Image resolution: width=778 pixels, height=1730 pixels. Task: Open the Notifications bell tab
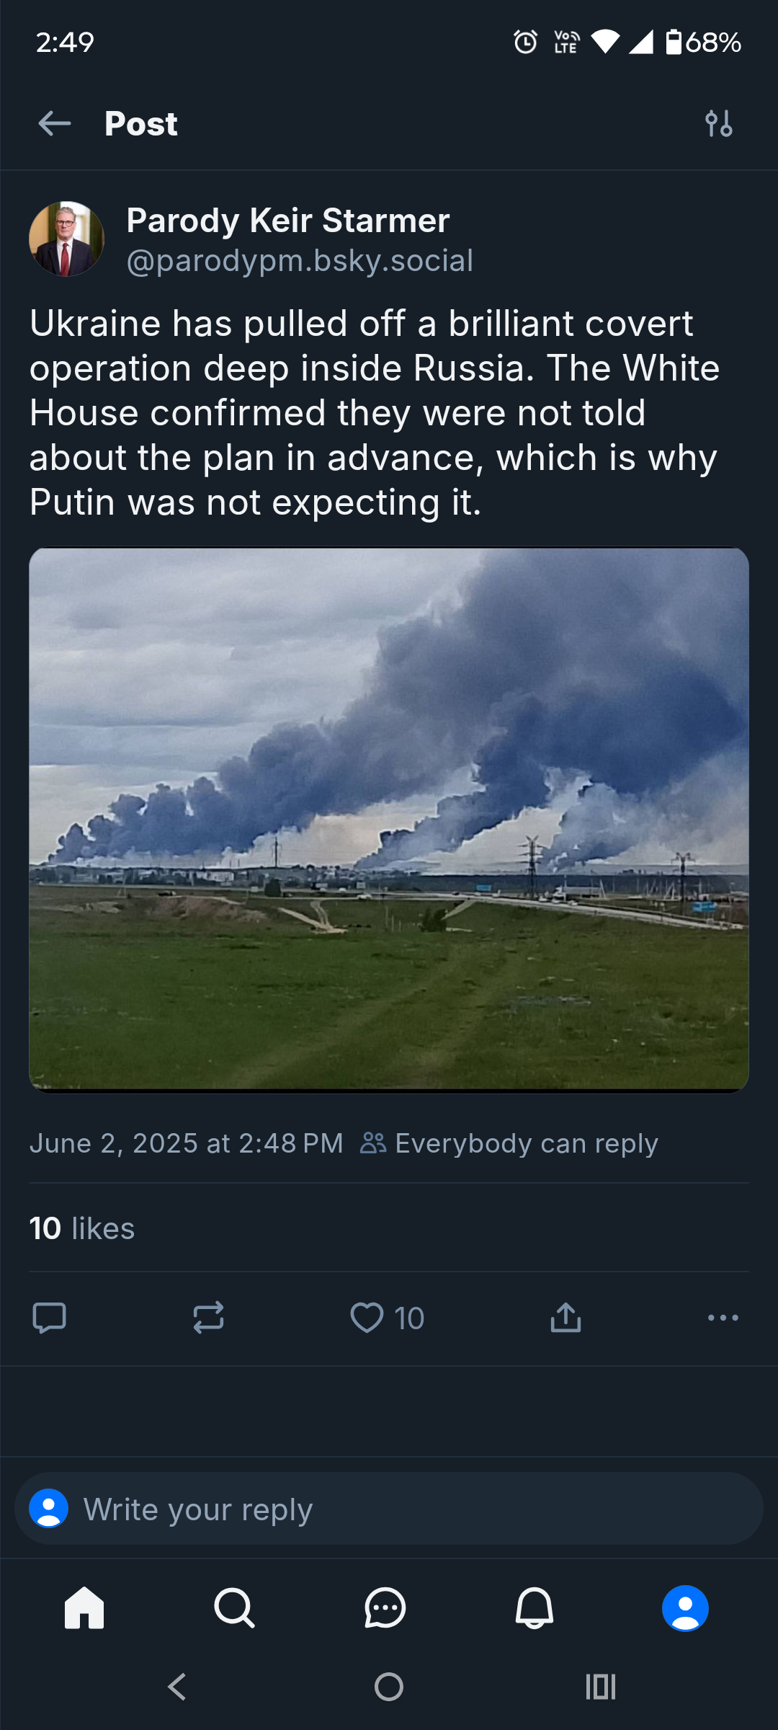click(x=535, y=1608)
